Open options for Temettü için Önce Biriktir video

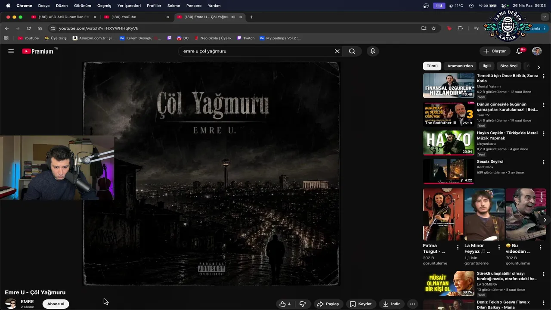[x=543, y=76]
